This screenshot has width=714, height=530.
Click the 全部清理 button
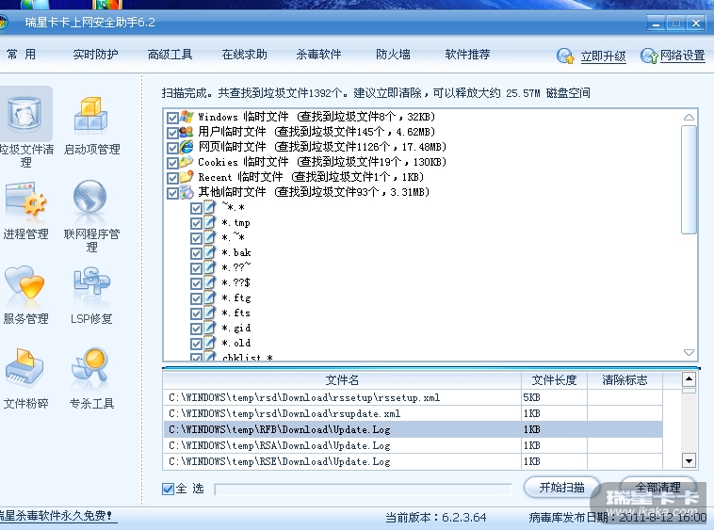coord(658,488)
